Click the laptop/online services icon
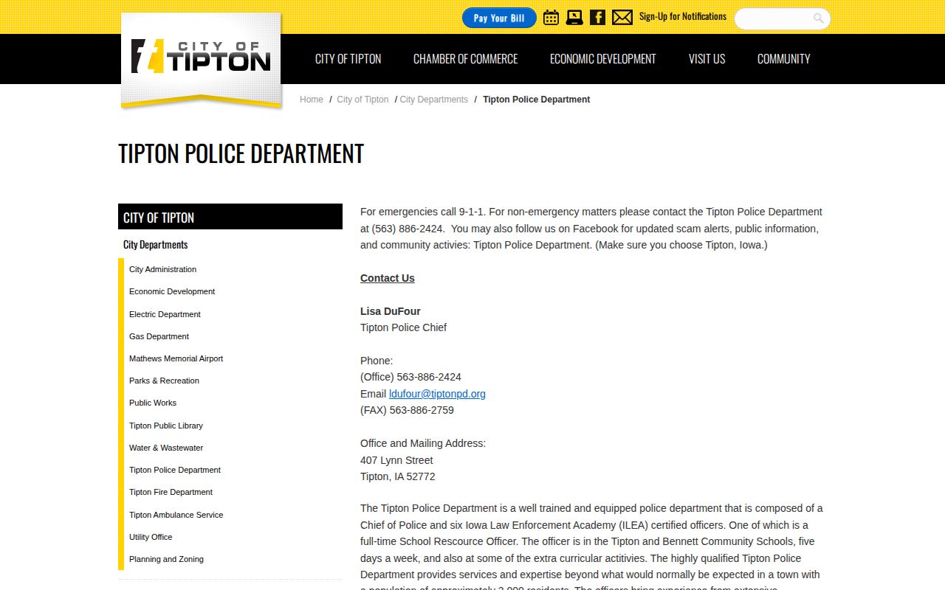The height and width of the screenshot is (590, 945). coord(574,17)
